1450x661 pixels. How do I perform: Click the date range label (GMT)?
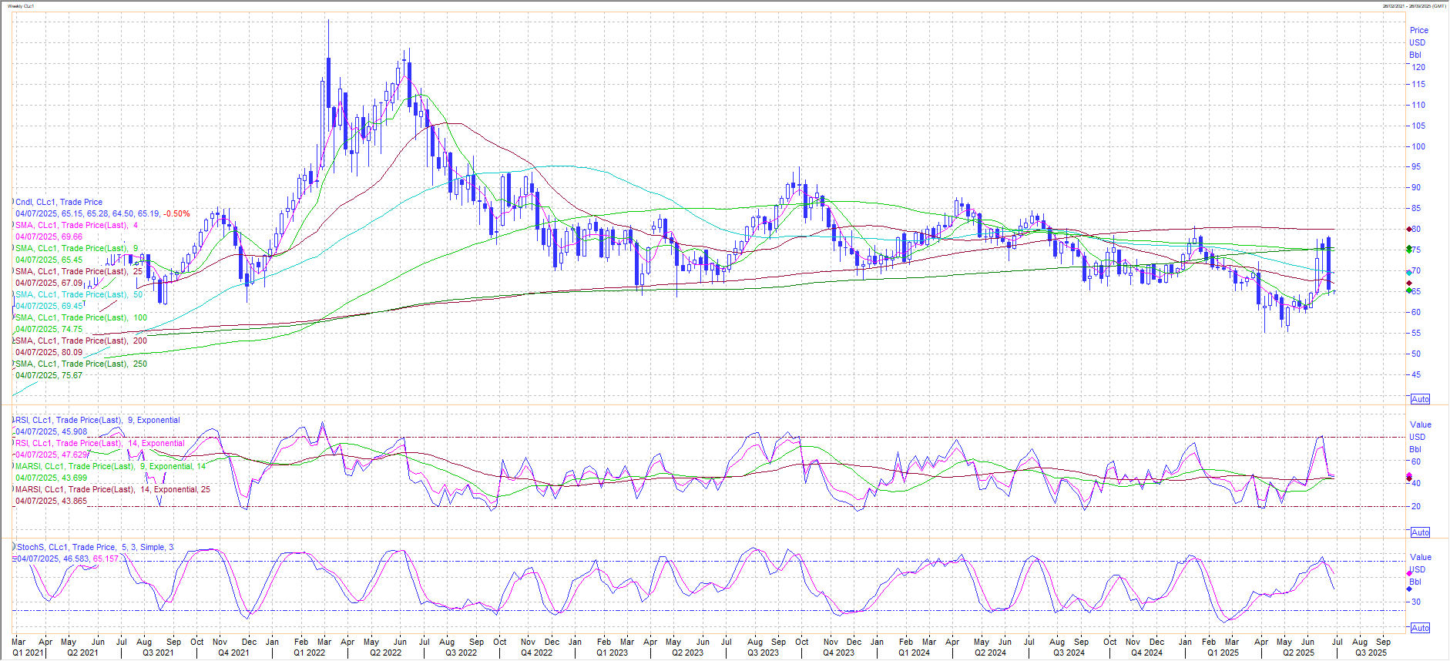(1413, 6)
